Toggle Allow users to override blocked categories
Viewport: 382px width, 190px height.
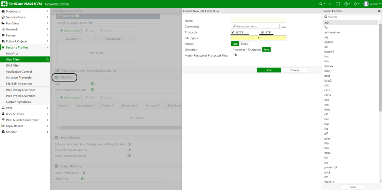[x=57, y=71]
